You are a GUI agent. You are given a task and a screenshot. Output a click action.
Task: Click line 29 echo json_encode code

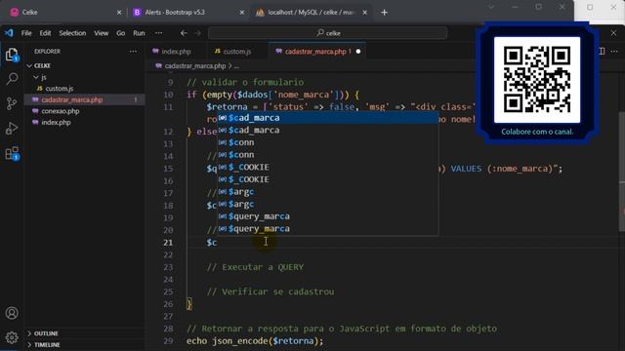[255, 341]
